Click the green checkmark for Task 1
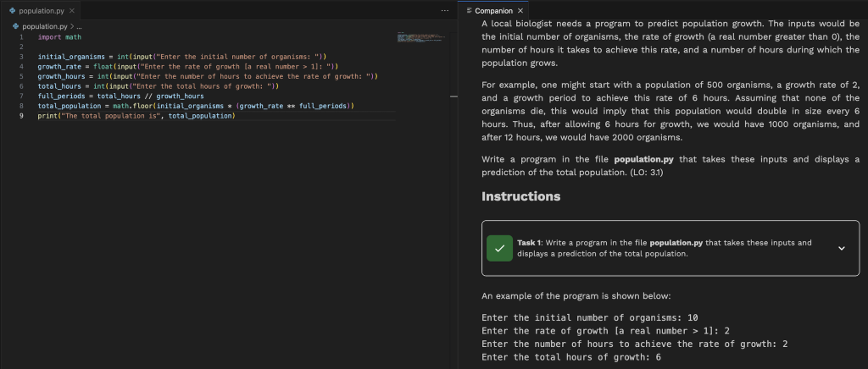Image resolution: width=868 pixels, height=369 pixels. pos(499,248)
